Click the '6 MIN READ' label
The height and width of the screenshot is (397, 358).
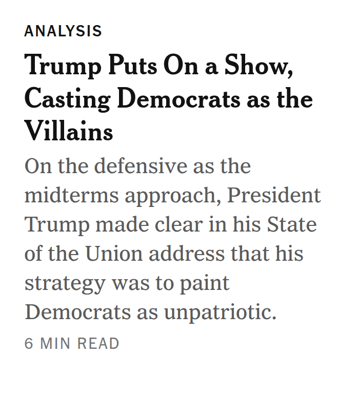coord(72,344)
